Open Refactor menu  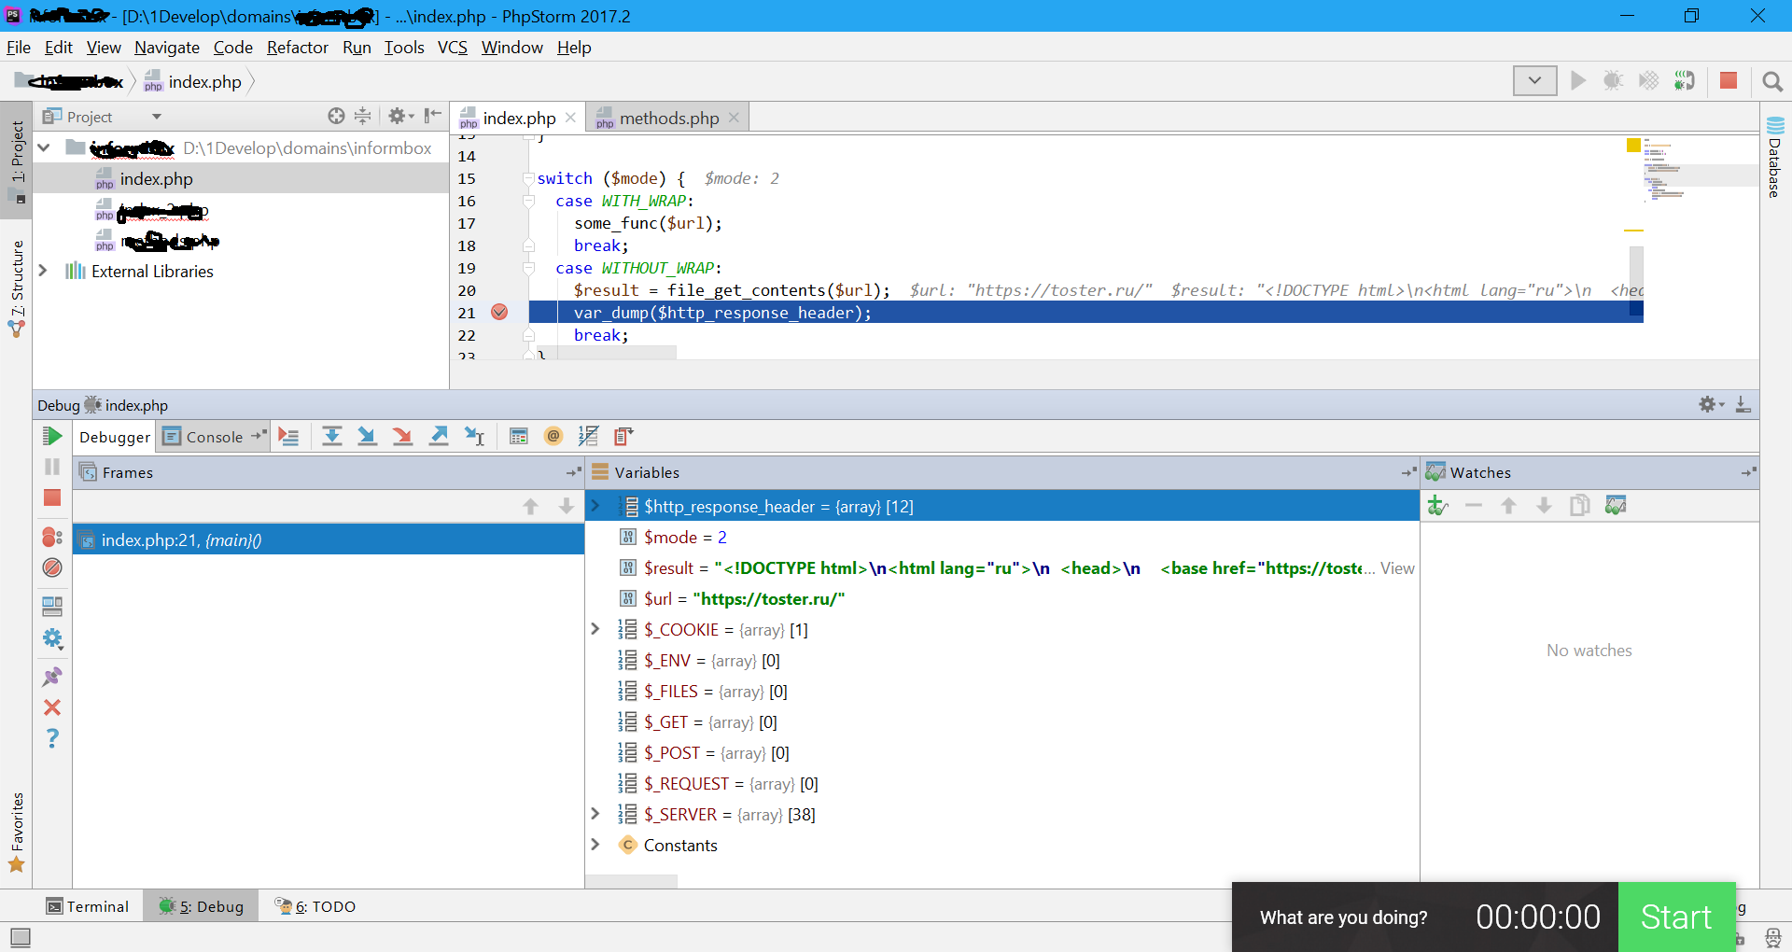297,48
